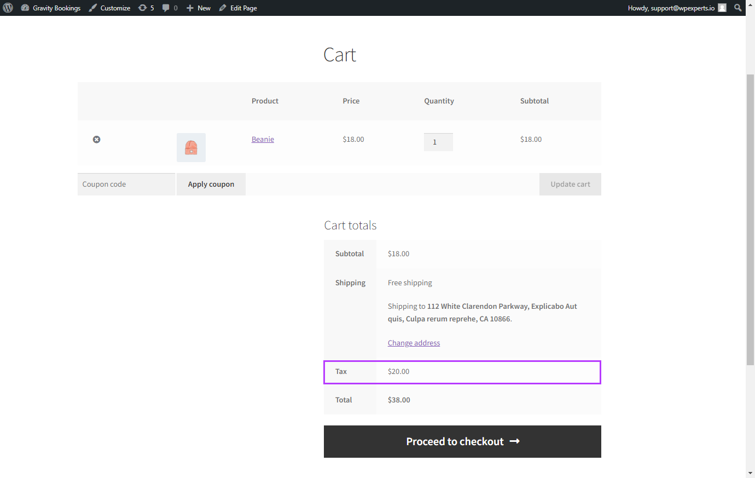Image resolution: width=755 pixels, height=478 pixels.
Task: Open the comments bubble icon
Action: tap(166, 8)
